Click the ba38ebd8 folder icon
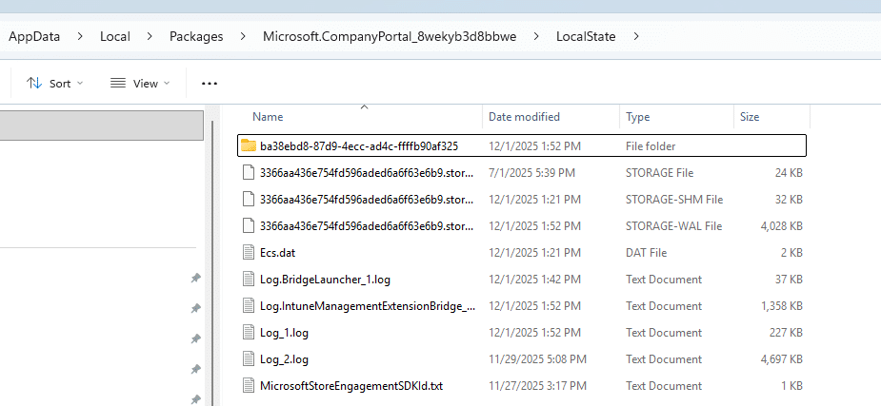Screen dimensions: 881x406 pyautogui.click(x=249, y=145)
